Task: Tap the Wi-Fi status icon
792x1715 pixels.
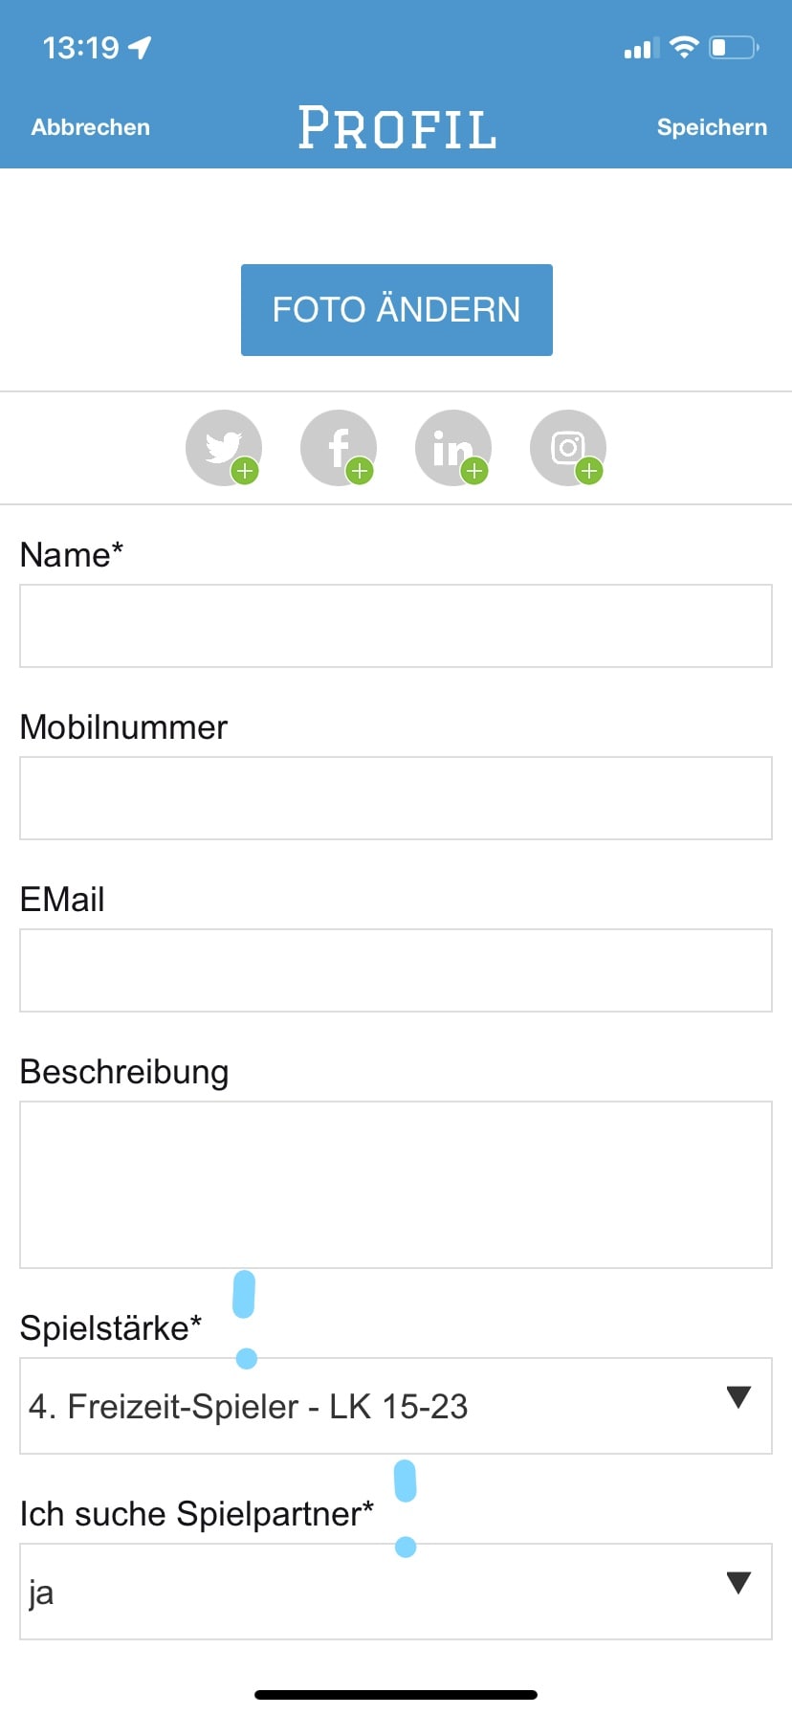Action: (x=684, y=47)
